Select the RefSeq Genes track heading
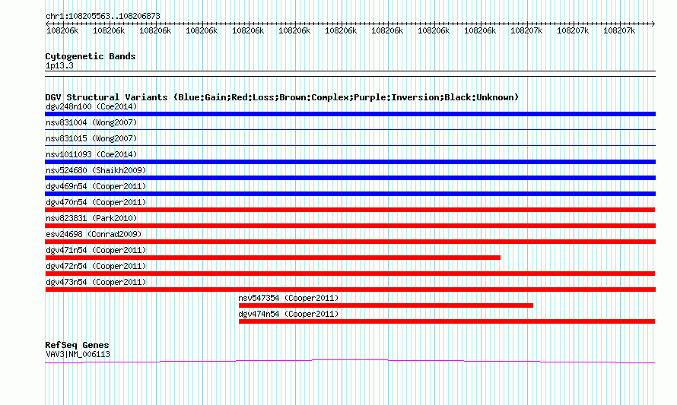 point(77,345)
